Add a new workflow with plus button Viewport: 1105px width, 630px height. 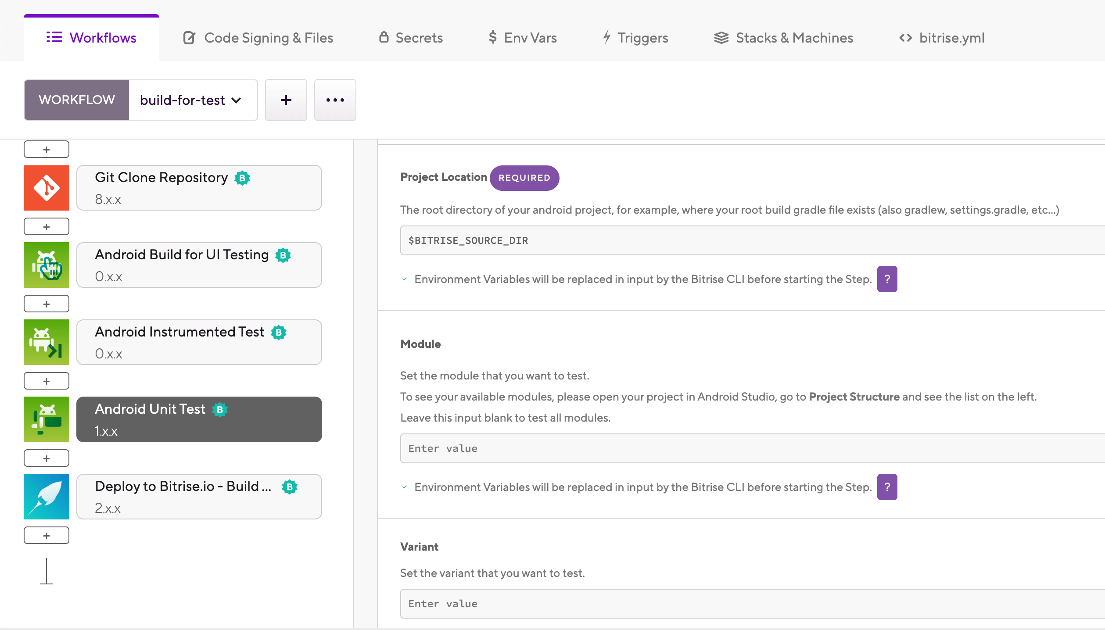click(x=286, y=100)
